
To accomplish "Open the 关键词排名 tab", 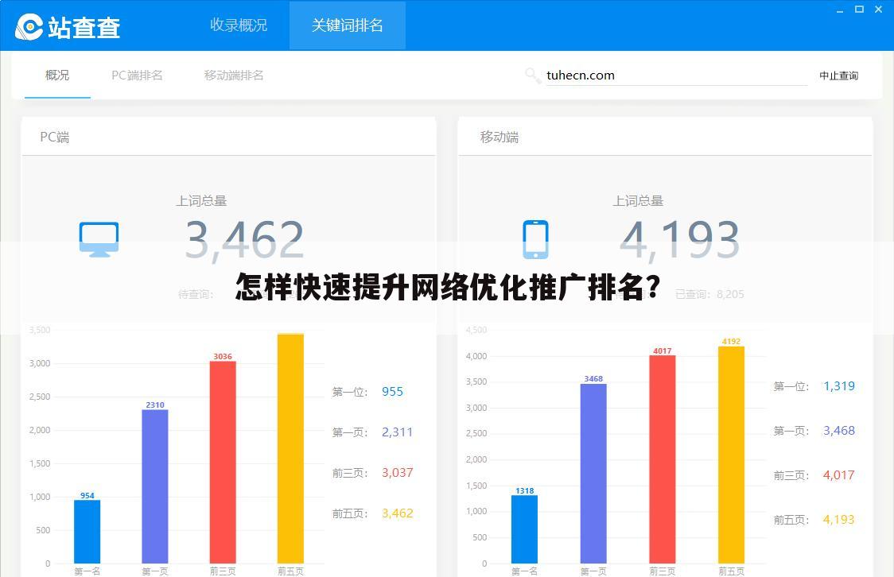I will coord(347,25).
